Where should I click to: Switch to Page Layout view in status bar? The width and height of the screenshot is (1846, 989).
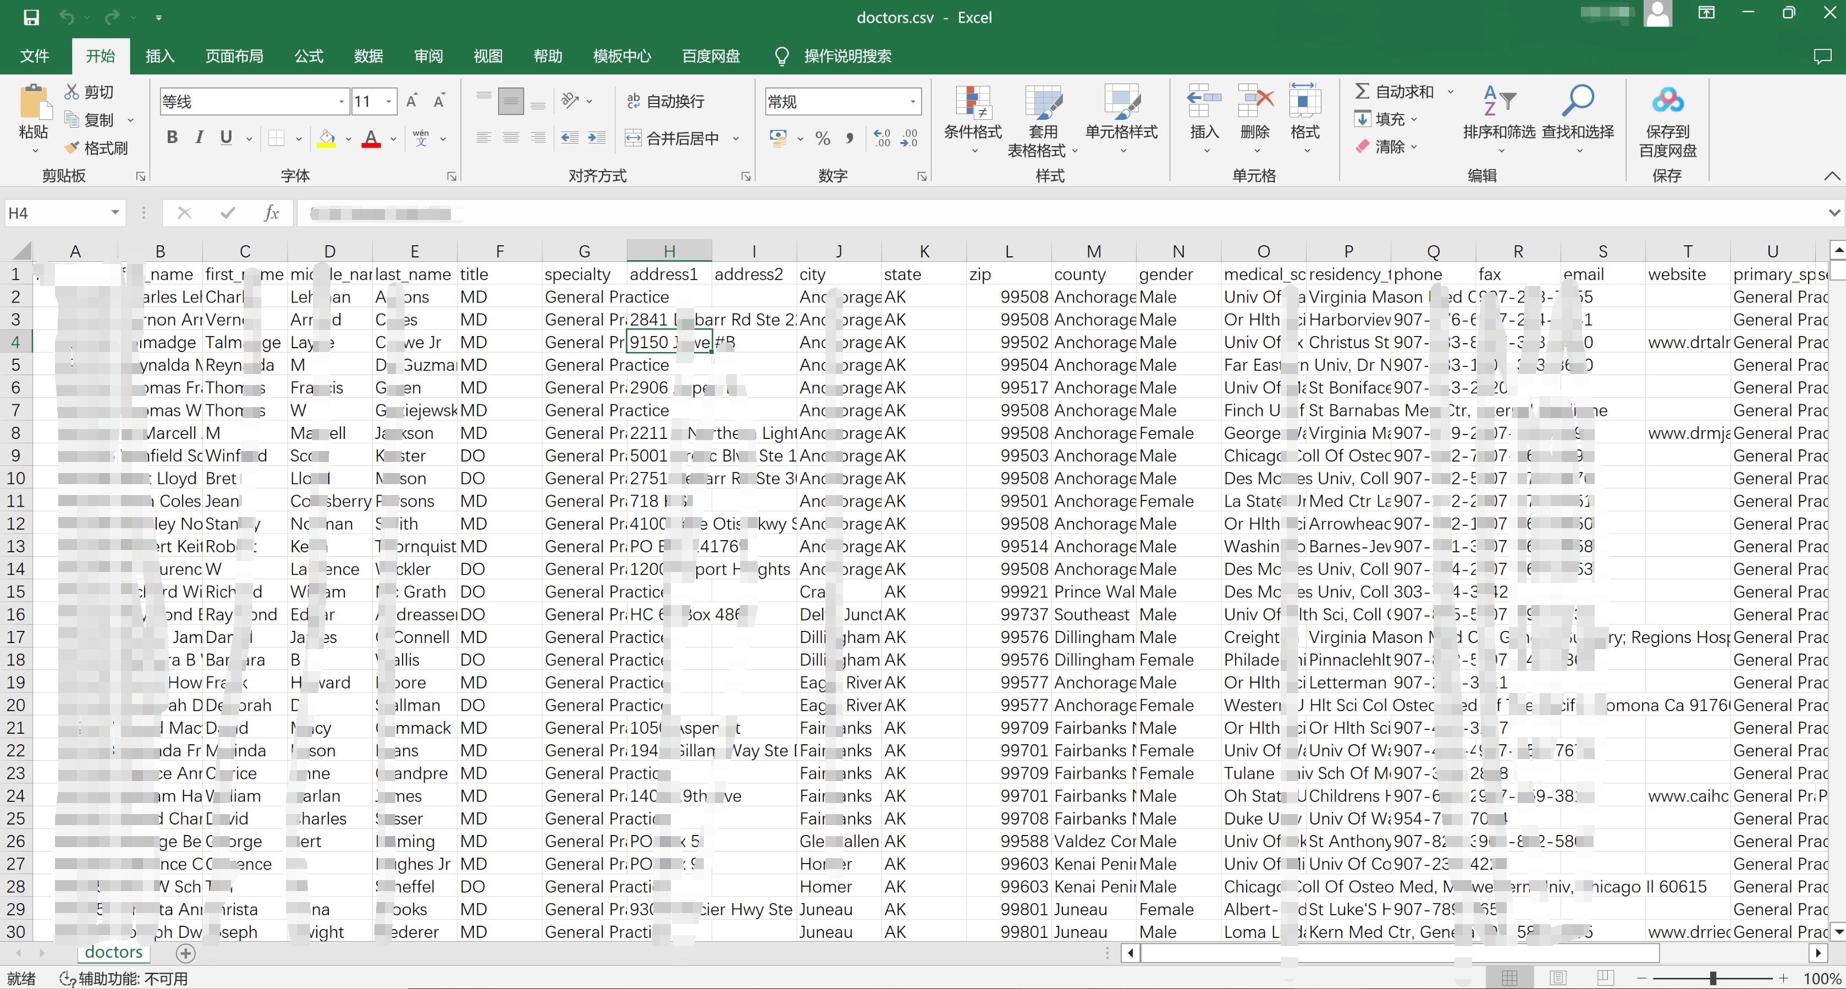click(x=1558, y=978)
